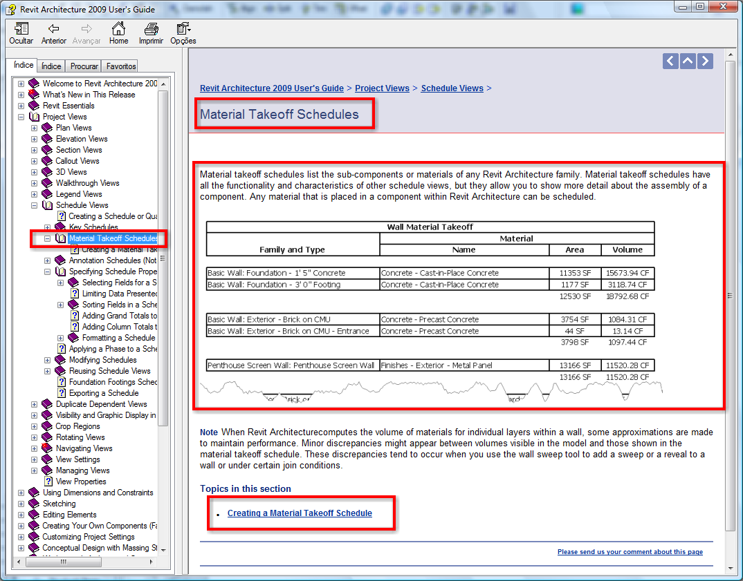This screenshot has height=581, width=743.
Task: Click the Schedule Views breadcrumb link
Action: tap(452, 88)
